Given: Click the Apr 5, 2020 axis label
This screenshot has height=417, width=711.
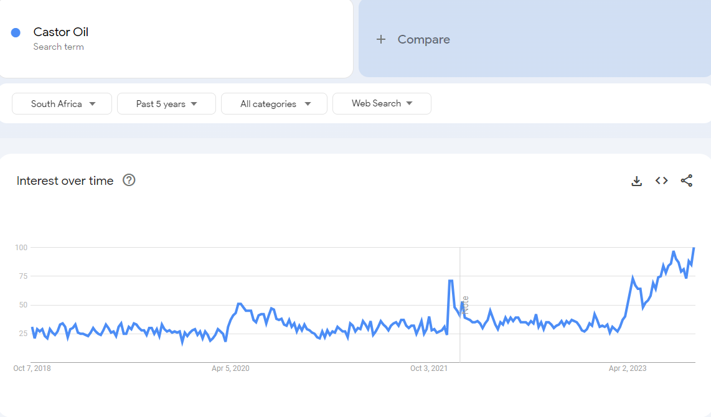Looking at the screenshot, I should 230,368.
